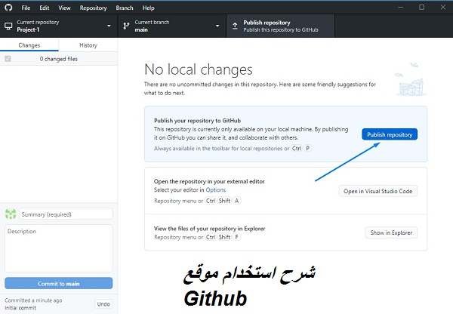The image size is (453, 314).
Task: Open the Repository menu
Action: click(93, 8)
